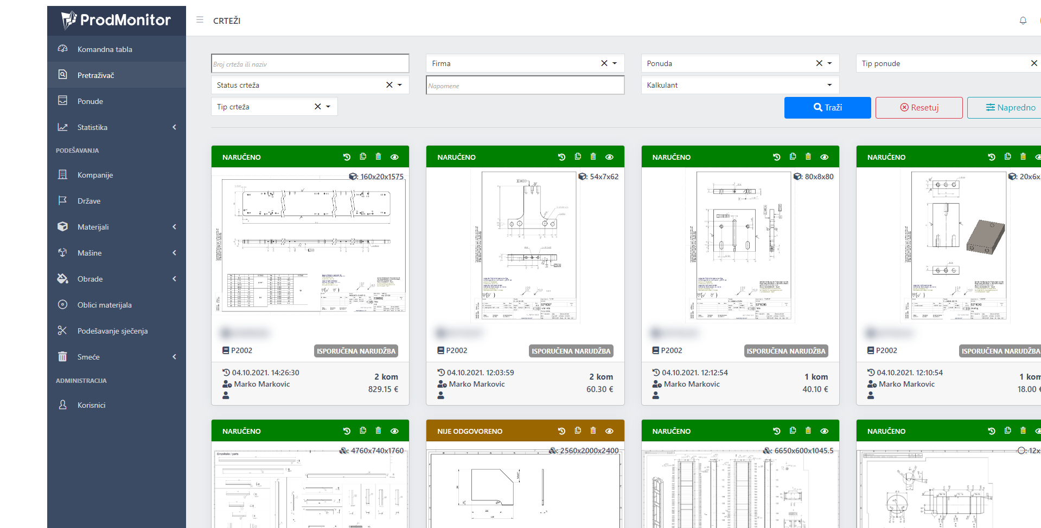
Task: Open Komandna tabla in the sidebar
Action: 105,49
